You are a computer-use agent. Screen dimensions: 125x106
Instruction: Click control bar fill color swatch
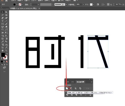(15, 5)
